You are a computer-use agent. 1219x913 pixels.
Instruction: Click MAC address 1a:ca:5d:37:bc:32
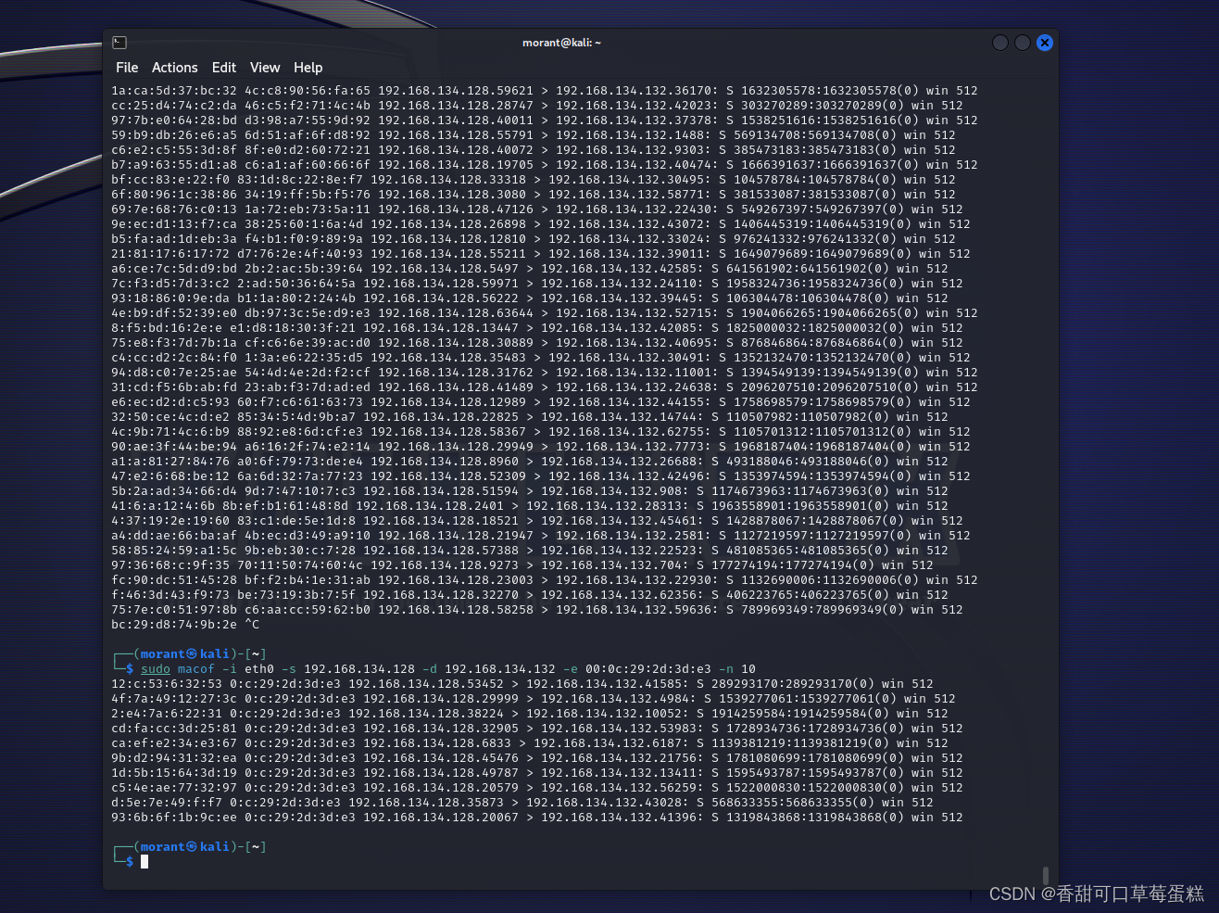point(174,91)
